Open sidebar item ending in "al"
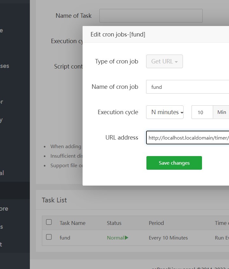229x269 pixels. point(2,173)
